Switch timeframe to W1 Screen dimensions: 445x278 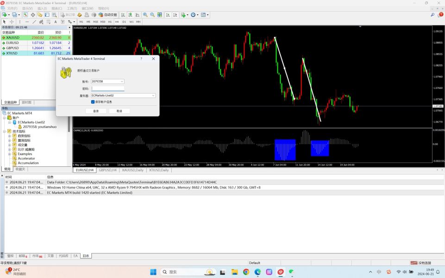132,22
